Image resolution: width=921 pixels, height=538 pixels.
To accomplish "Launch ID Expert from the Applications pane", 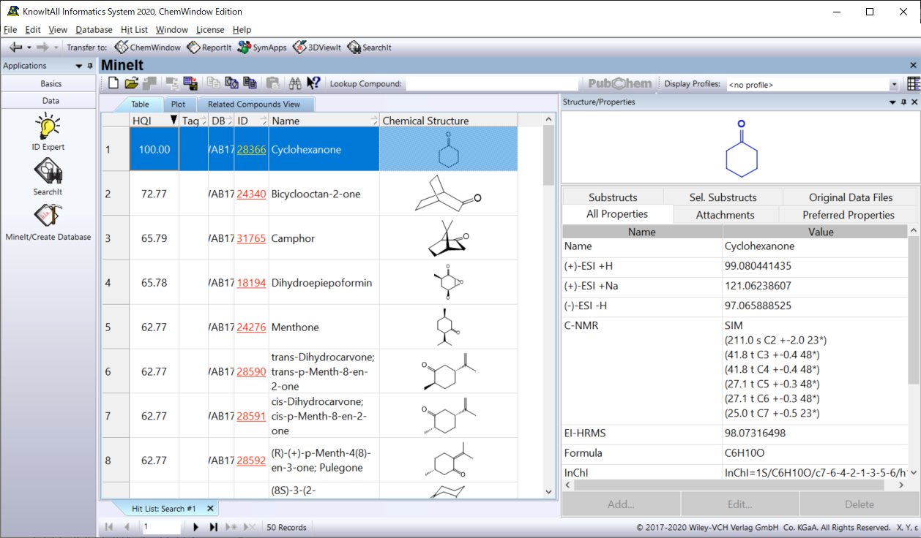I will (48, 132).
